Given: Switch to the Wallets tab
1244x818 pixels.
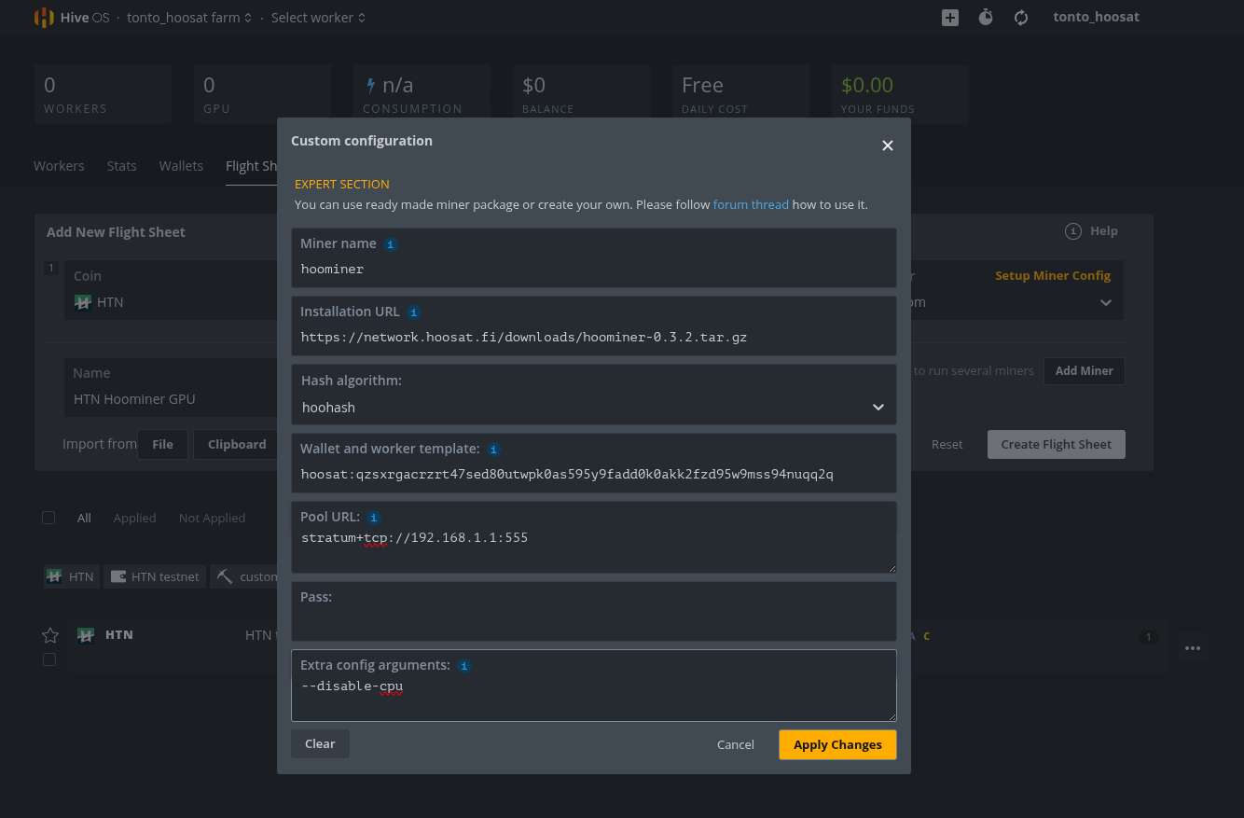Looking at the screenshot, I should pyautogui.click(x=181, y=166).
